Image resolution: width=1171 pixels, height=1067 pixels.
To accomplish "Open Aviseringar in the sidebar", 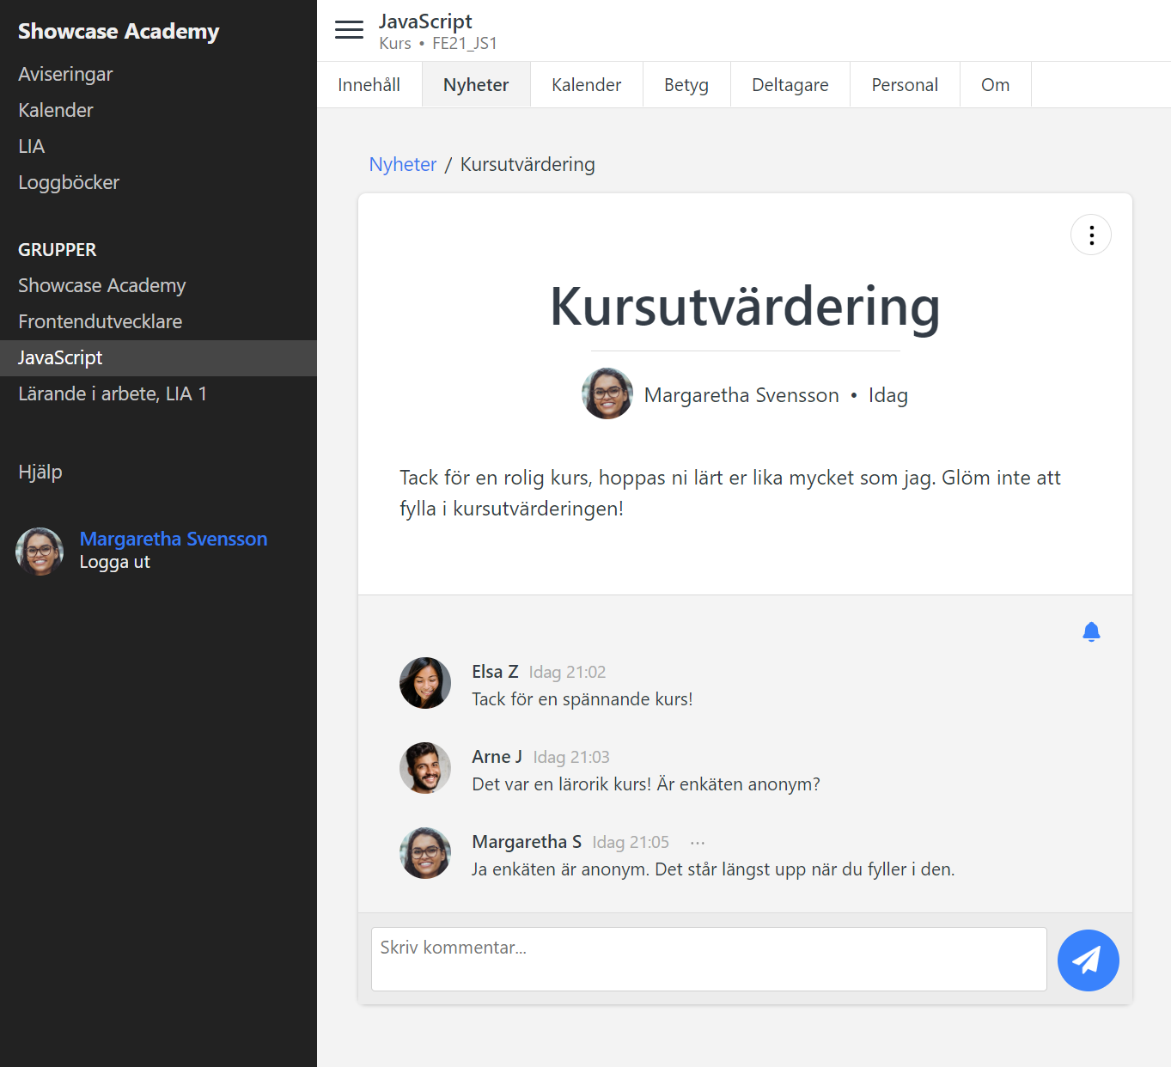I will (x=65, y=75).
